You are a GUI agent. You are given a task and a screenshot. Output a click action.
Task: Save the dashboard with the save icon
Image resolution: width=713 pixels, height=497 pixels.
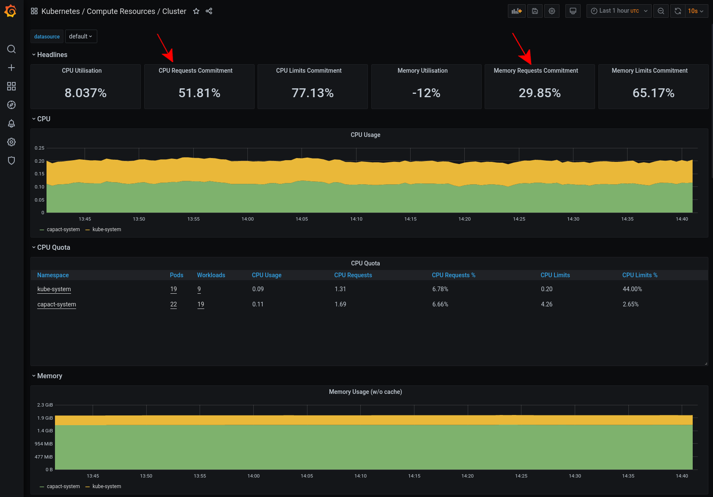(535, 11)
